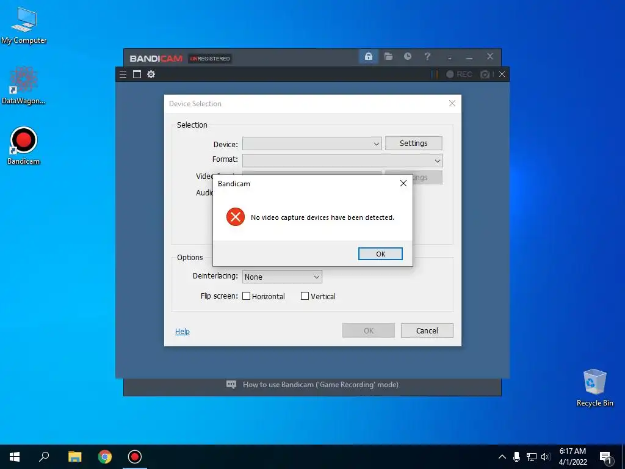Image resolution: width=625 pixels, height=469 pixels.
Task: Click the camera screenshot icon
Action: 485,74
